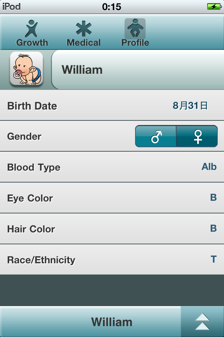Open the Race/Ethnicity value T

point(213,259)
